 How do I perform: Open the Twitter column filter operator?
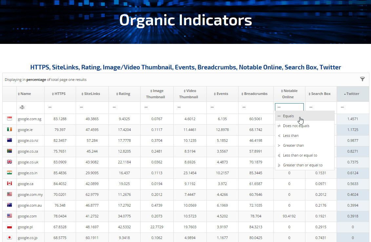(x=342, y=107)
